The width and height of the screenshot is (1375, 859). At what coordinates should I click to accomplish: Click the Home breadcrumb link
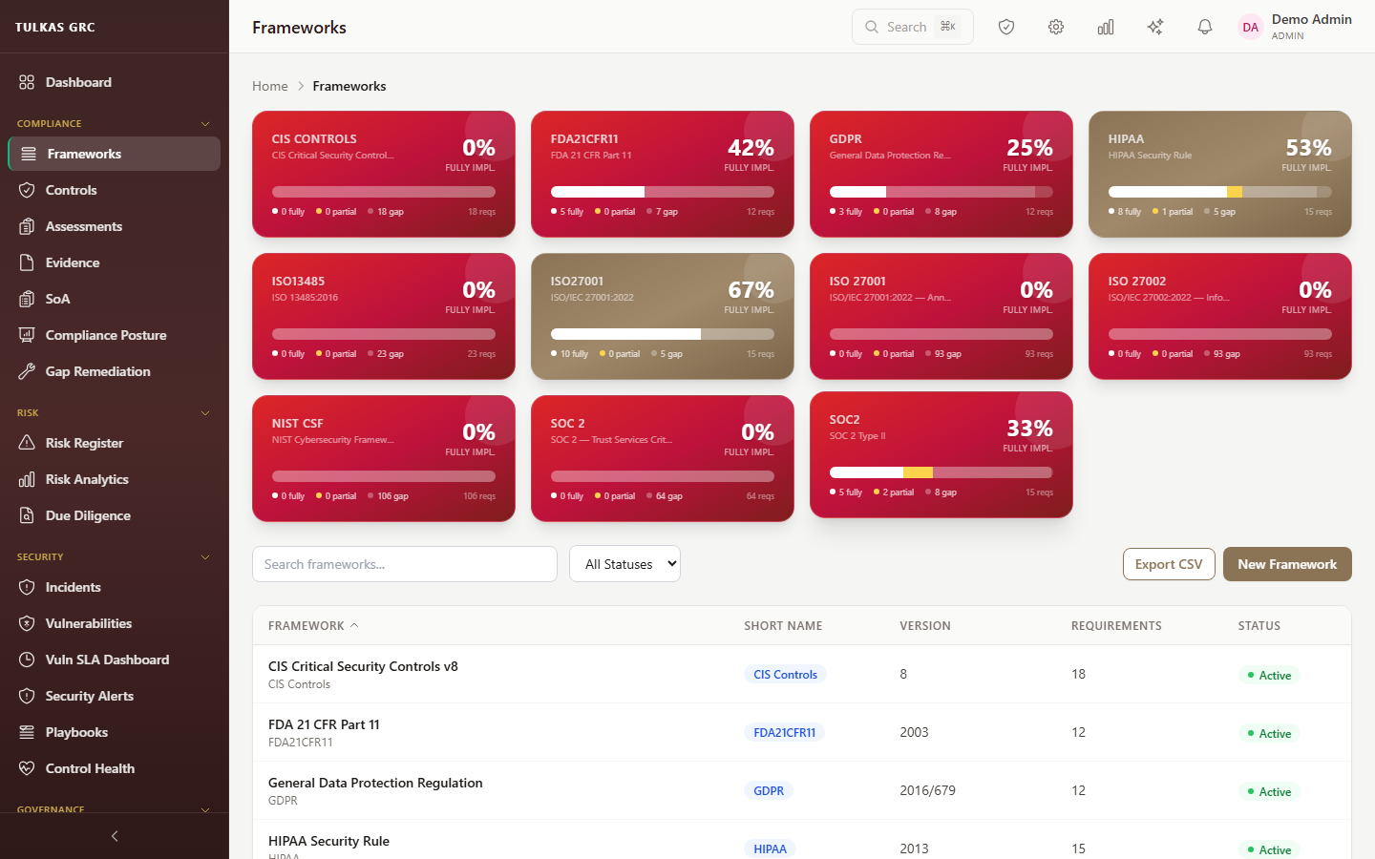click(x=270, y=86)
